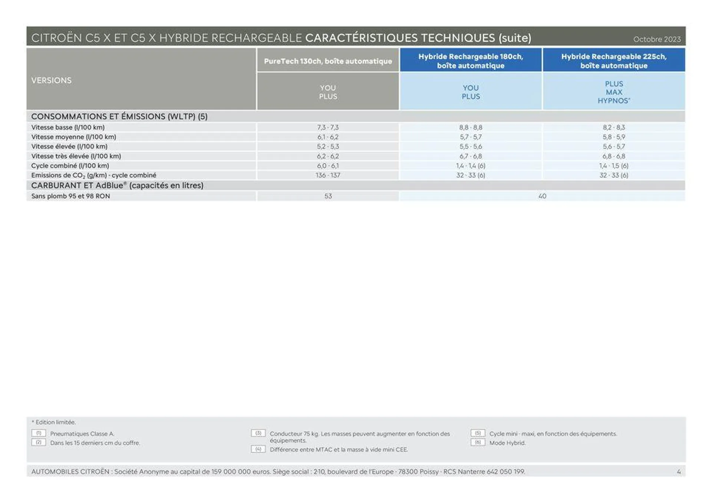
Task: Select row label 'Sans plomb 95 et 98 RON'
Action: tap(70, 196)
